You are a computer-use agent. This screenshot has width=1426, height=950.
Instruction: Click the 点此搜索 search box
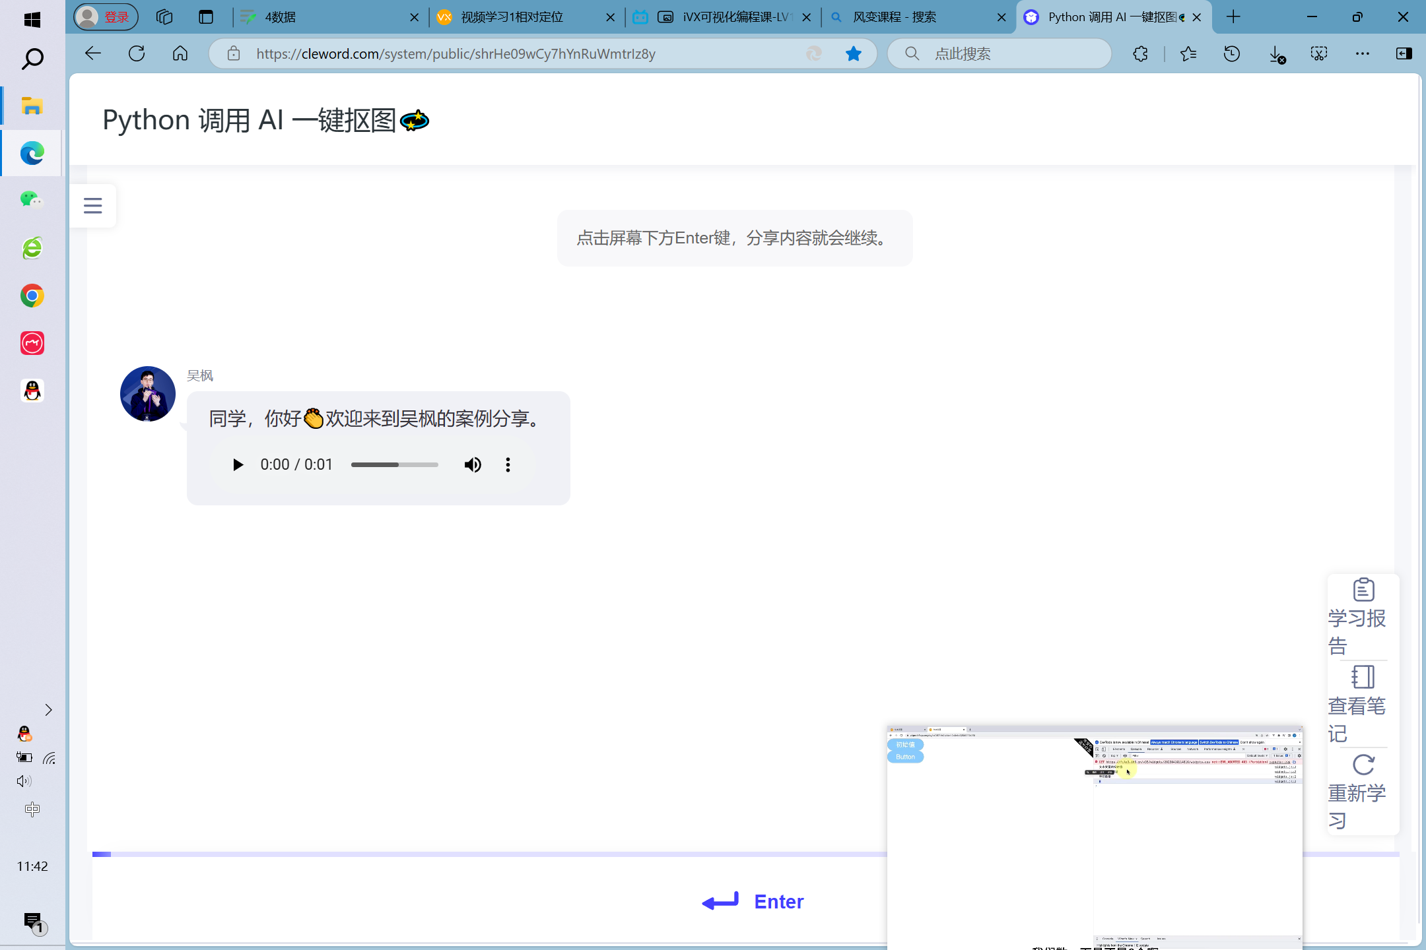pyautogui.click(x=1000, y=53)
